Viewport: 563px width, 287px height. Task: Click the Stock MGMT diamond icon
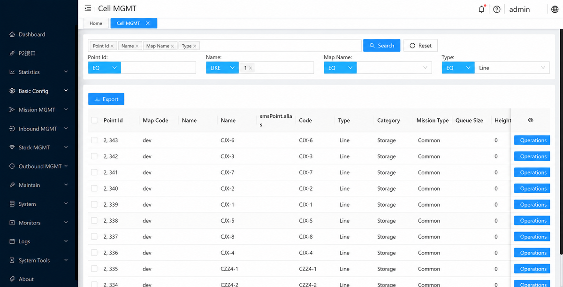coord(12,147)
